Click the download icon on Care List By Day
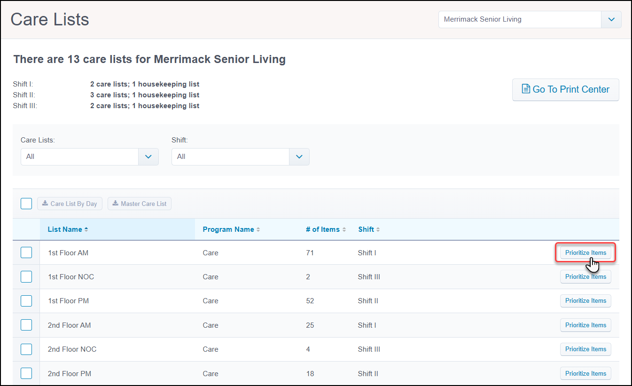632x386 pixels. [44, 203]
